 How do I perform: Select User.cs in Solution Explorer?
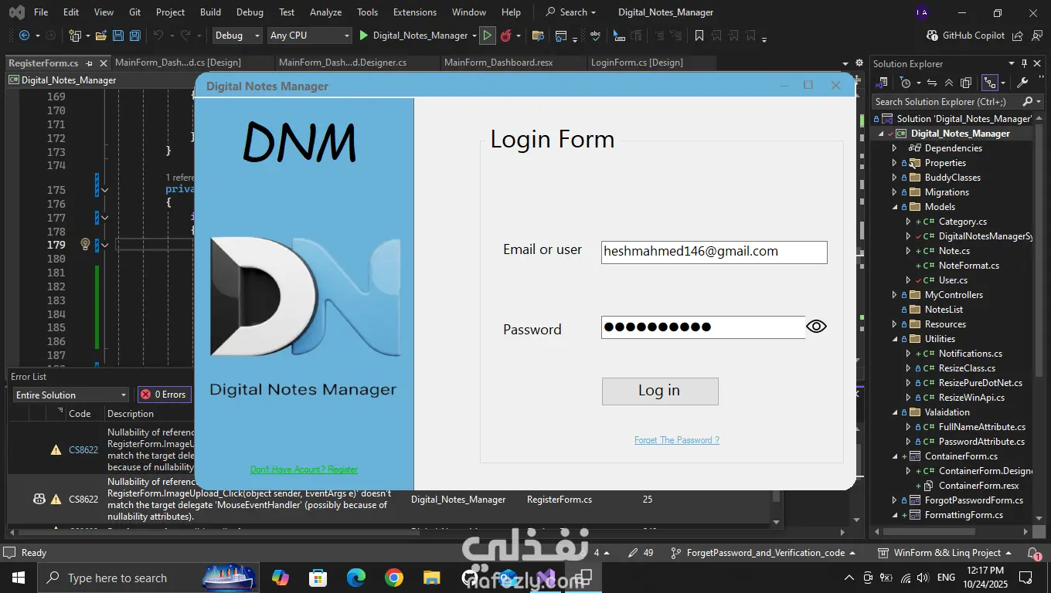pyautogui.click(x=953, y=280)
